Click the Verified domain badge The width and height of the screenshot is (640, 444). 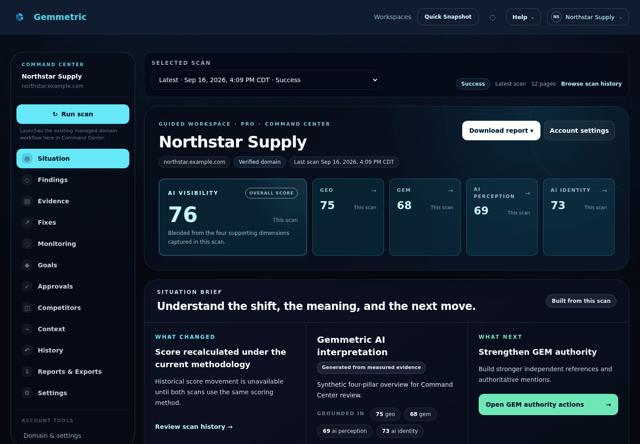coord(260,162)
